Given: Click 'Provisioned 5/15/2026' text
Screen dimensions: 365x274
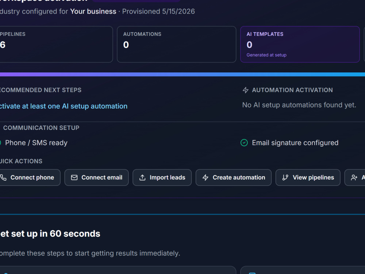Looking at the screenshot, I should pyautogui.click(x=158, y=11).
